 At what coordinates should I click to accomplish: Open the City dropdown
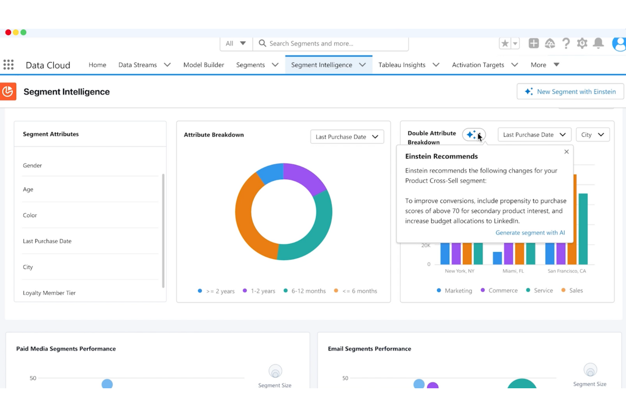[x=592, y=134]
